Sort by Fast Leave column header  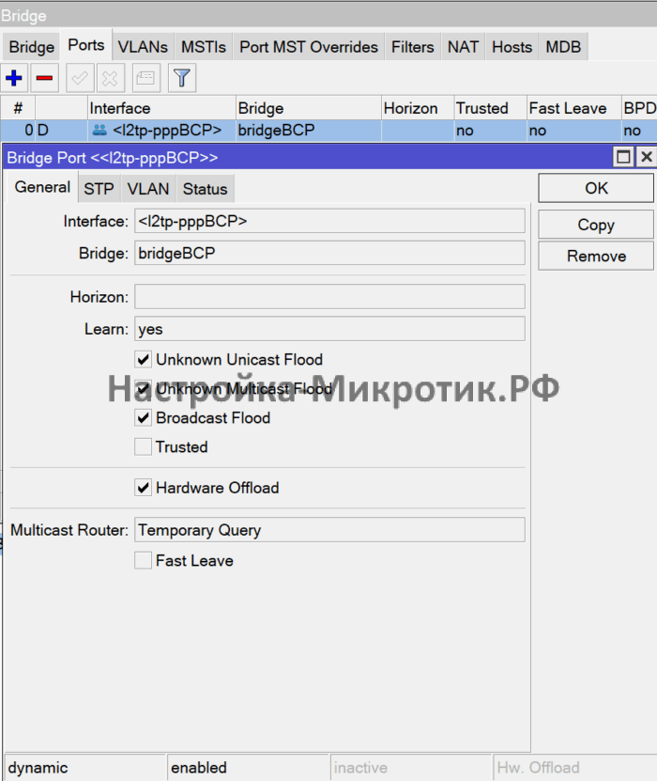tap(574, 108)
